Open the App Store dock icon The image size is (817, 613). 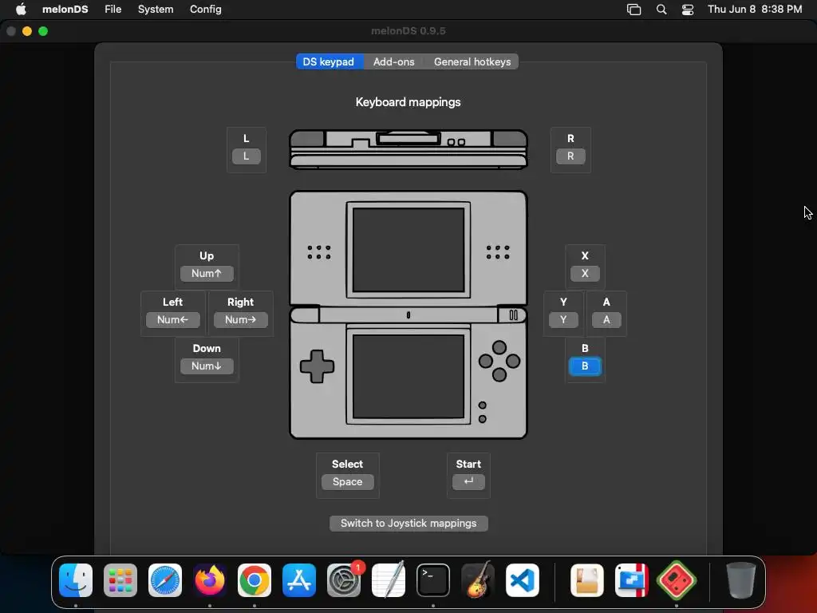[x=299, y=580]
